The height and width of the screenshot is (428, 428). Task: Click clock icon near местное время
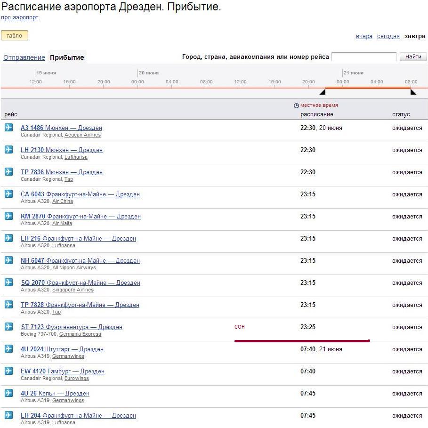pos(296,105)
